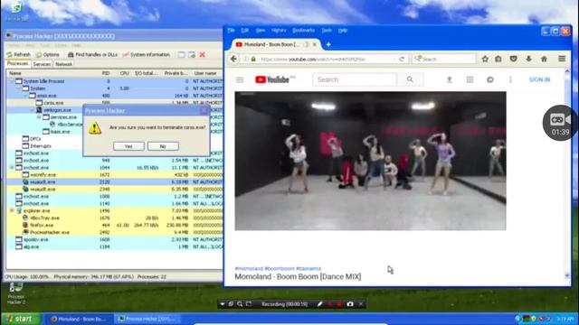The height and width of the screenshot is (325, 579).
Task: Confirm termination with the Yes button
Action: point(128,146)
